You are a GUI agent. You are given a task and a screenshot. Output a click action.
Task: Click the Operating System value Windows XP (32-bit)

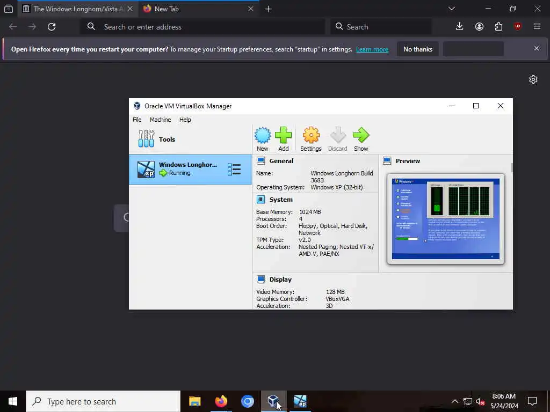(x=337, y=187)
